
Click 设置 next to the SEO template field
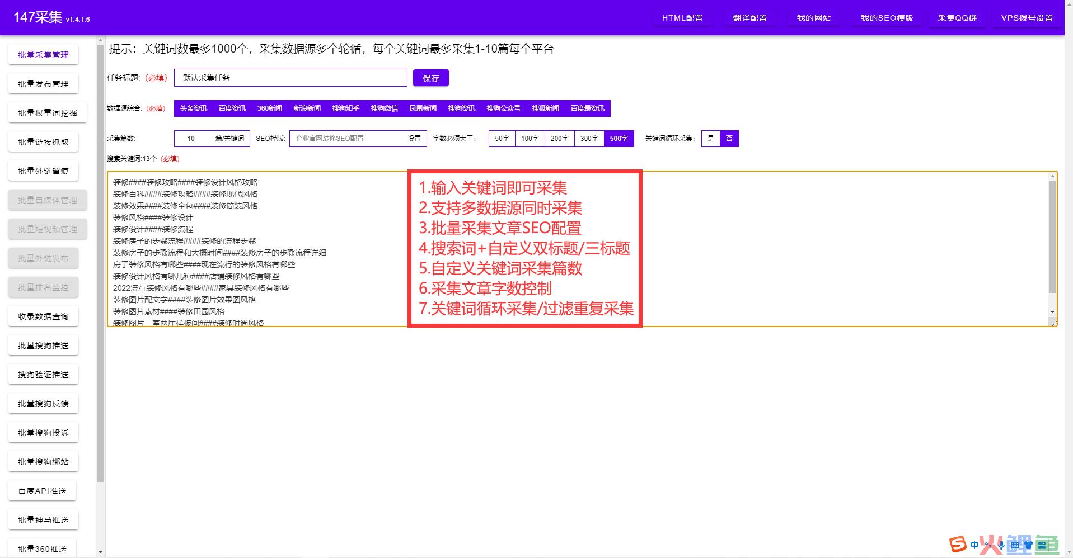pos(414,139)
